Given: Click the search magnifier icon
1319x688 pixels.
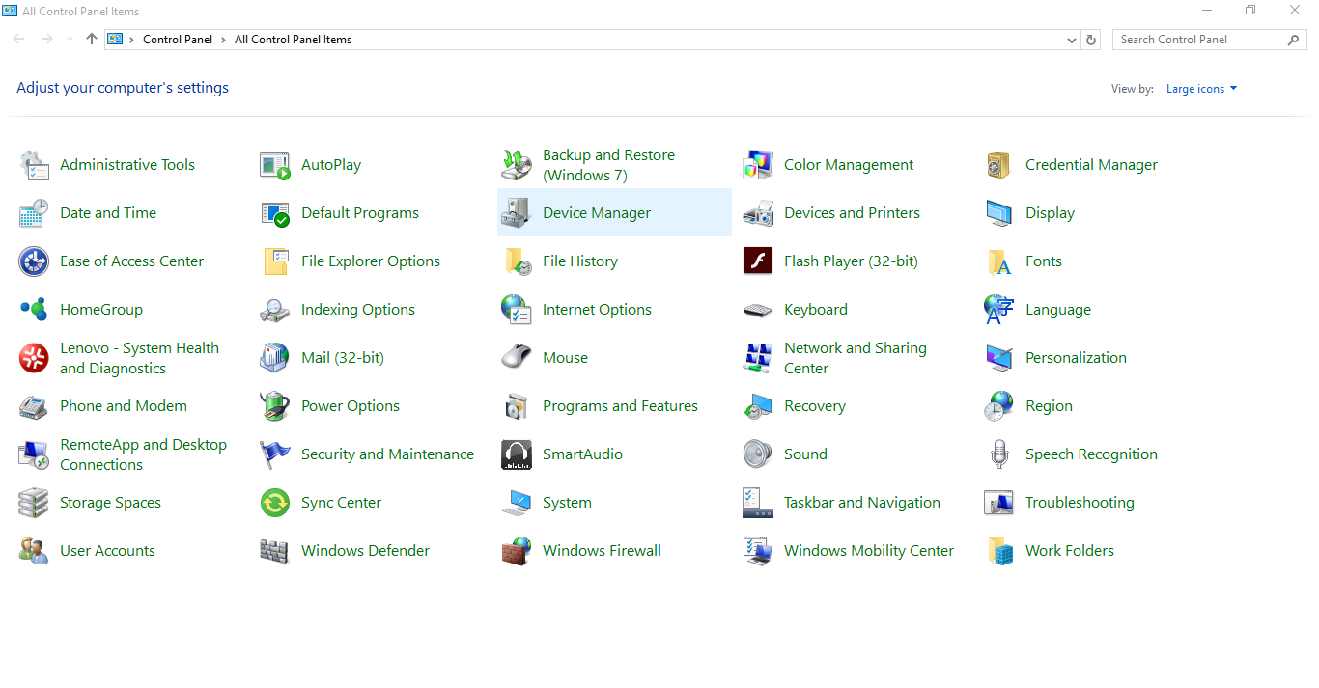Looking at the screenshot, I should coord(1294,40).
